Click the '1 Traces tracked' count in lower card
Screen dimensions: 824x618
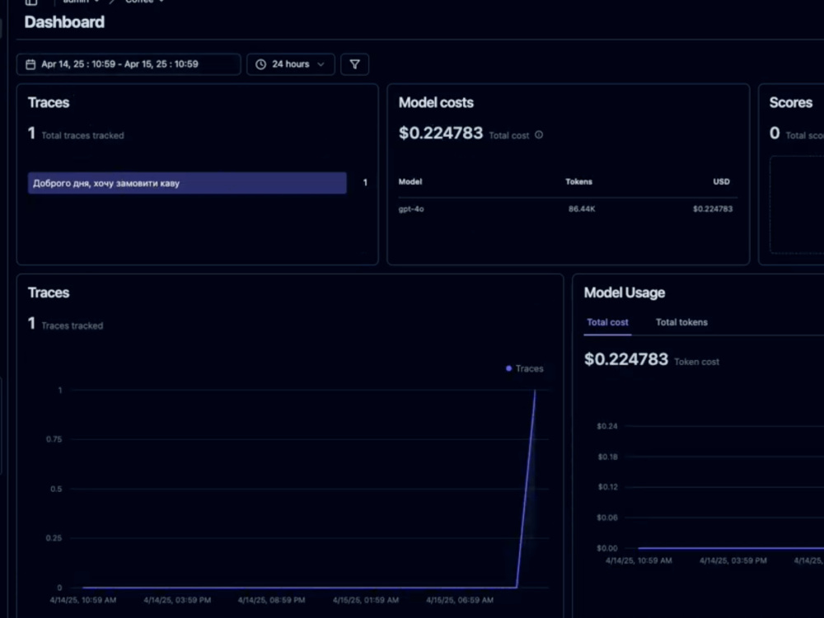point(66,324)
